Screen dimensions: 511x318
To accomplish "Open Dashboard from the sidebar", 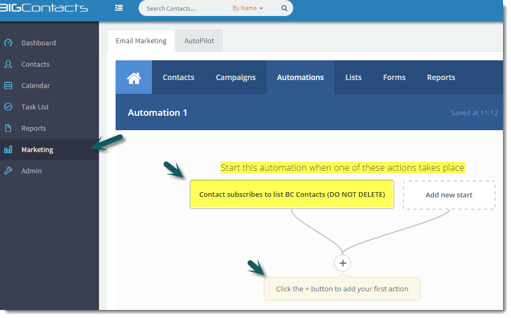I will point(39,43).
